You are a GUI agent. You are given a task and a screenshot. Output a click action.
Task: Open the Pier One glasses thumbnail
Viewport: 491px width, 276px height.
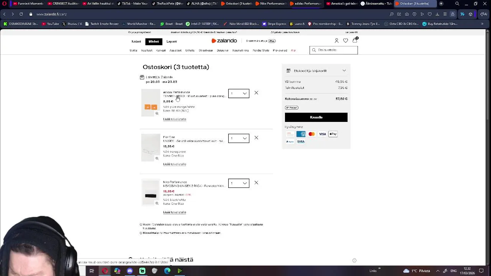tap(151, 148)
